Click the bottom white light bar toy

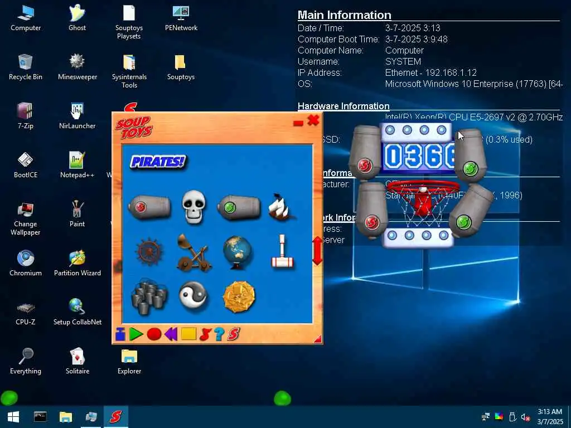click(418, 237)
